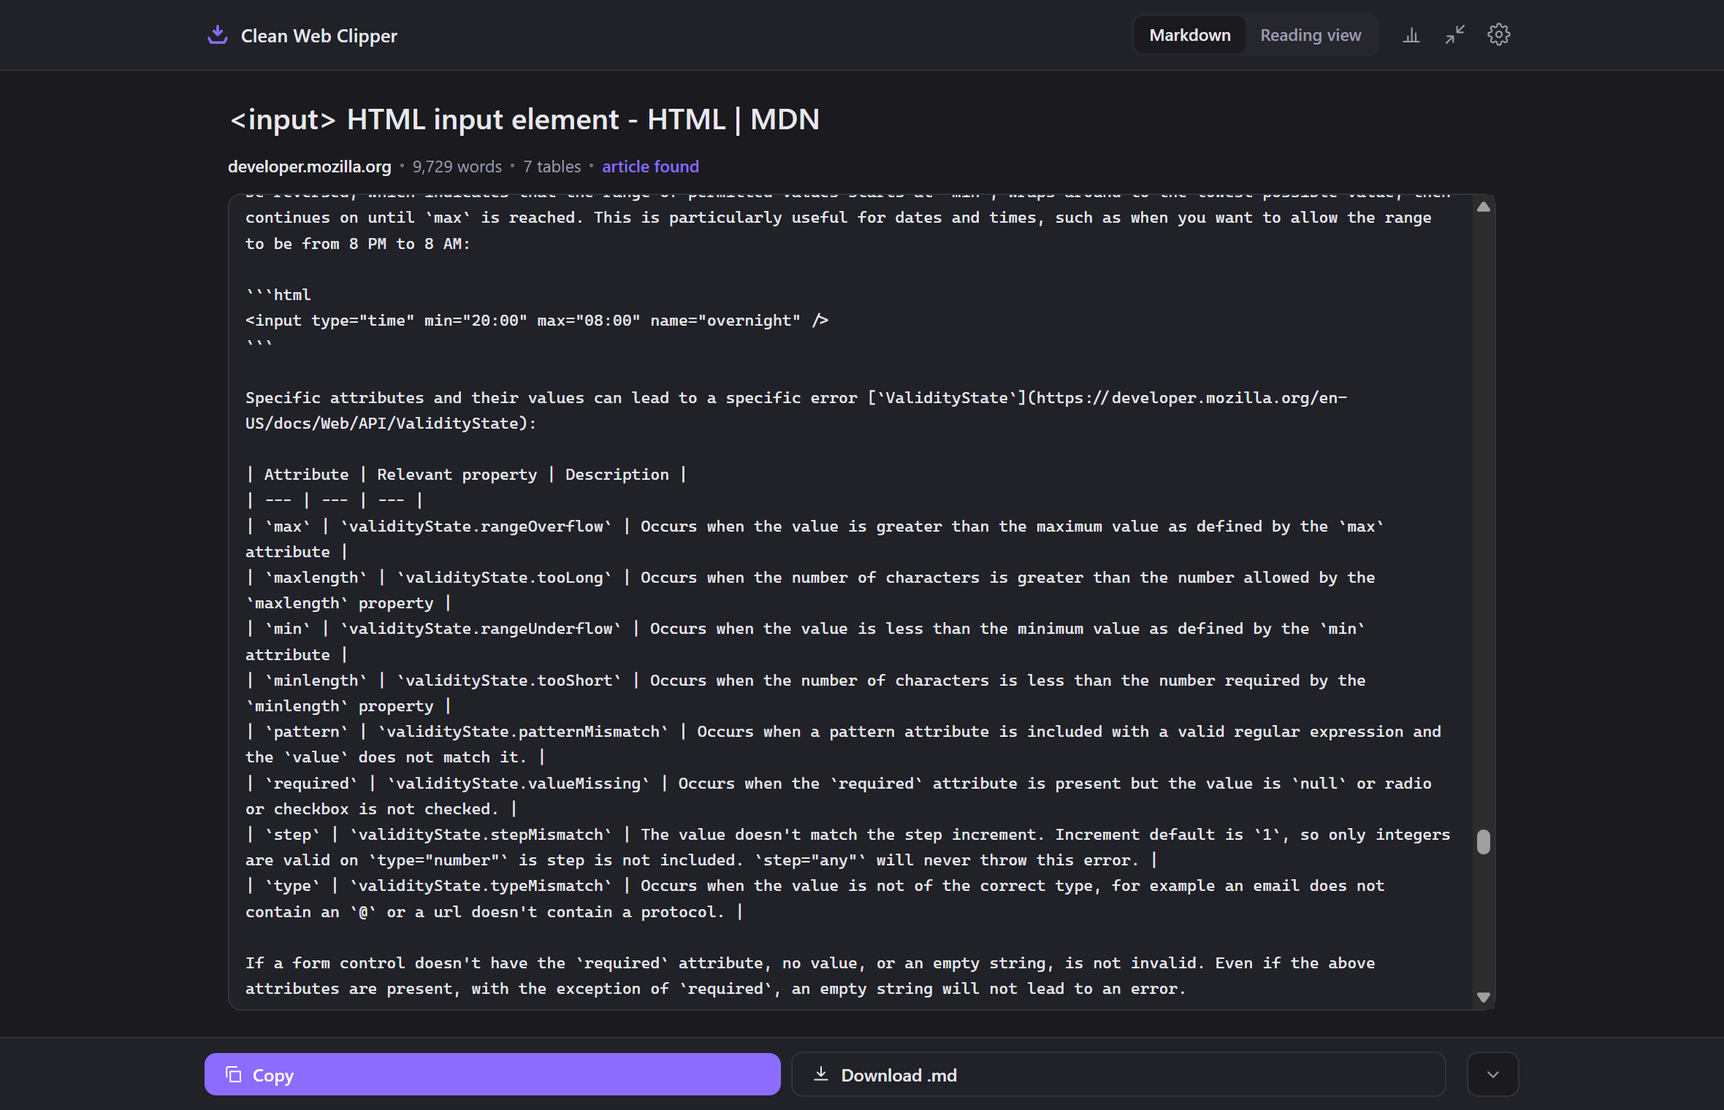Screen dimensions: 1724x1110
Task: Click the Clean Web Clipper app name
Action: (319, 36)
